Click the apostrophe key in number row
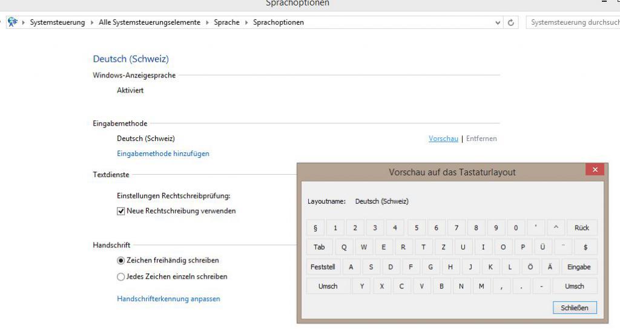Image resolution: width=620 pixels, height=335 pixels. click(536, 227)
